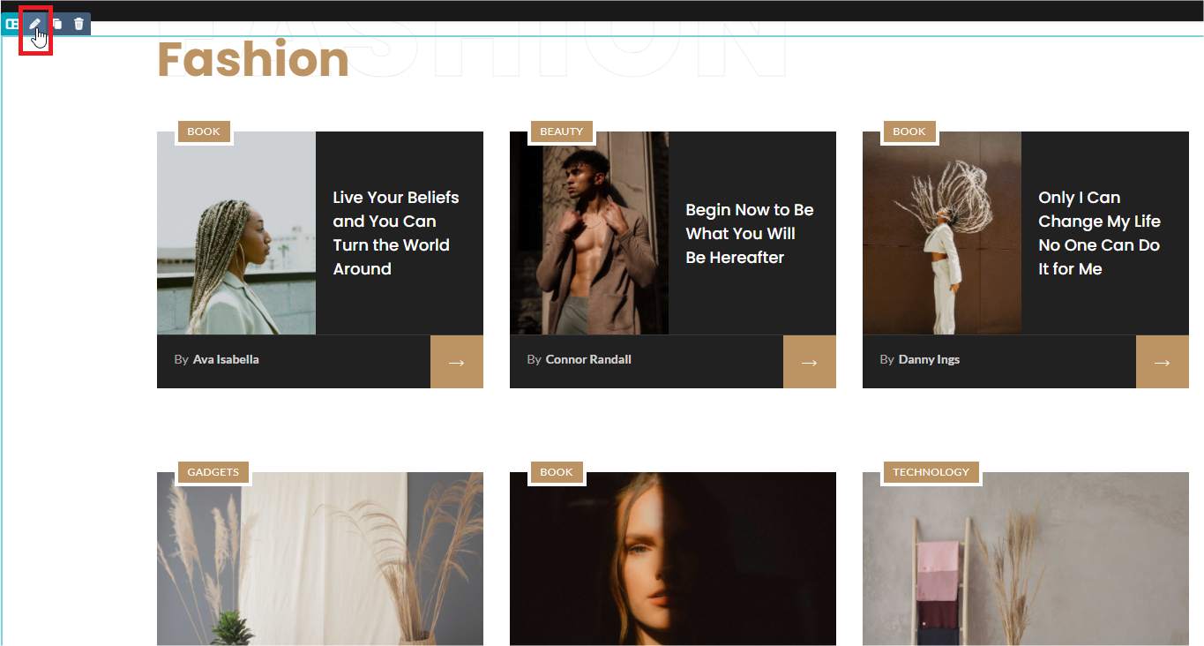
Task: Click arrow button on Danny Ings card
Action: (x=1162, y=362)
